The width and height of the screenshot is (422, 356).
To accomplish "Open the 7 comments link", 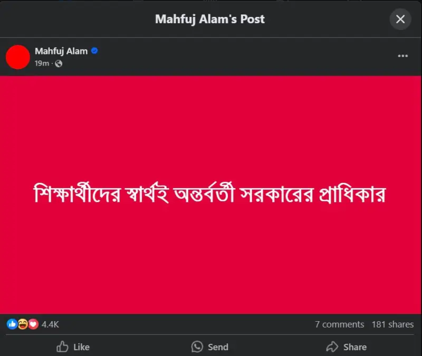I will coord(340,324).
